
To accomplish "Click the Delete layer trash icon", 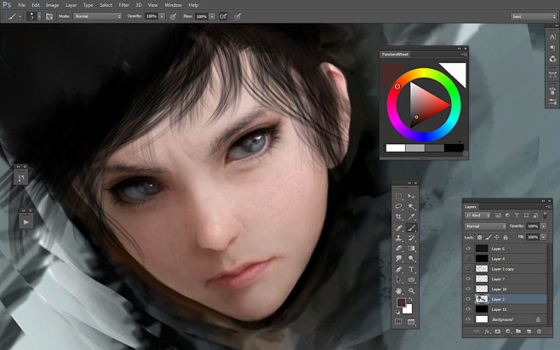I will [540, 331].
